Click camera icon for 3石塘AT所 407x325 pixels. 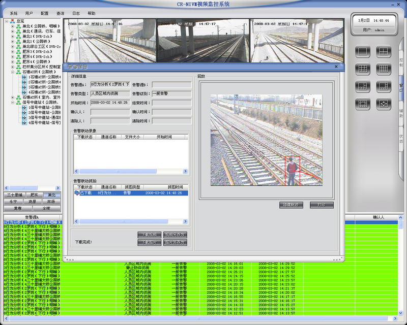[x=24, y=87]
